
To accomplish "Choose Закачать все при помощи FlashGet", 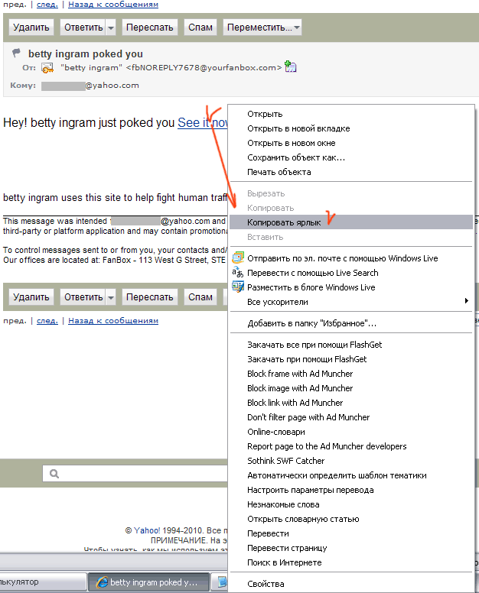I will pos(351,345).
